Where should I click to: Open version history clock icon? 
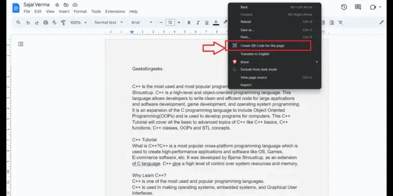pos(344,7)
